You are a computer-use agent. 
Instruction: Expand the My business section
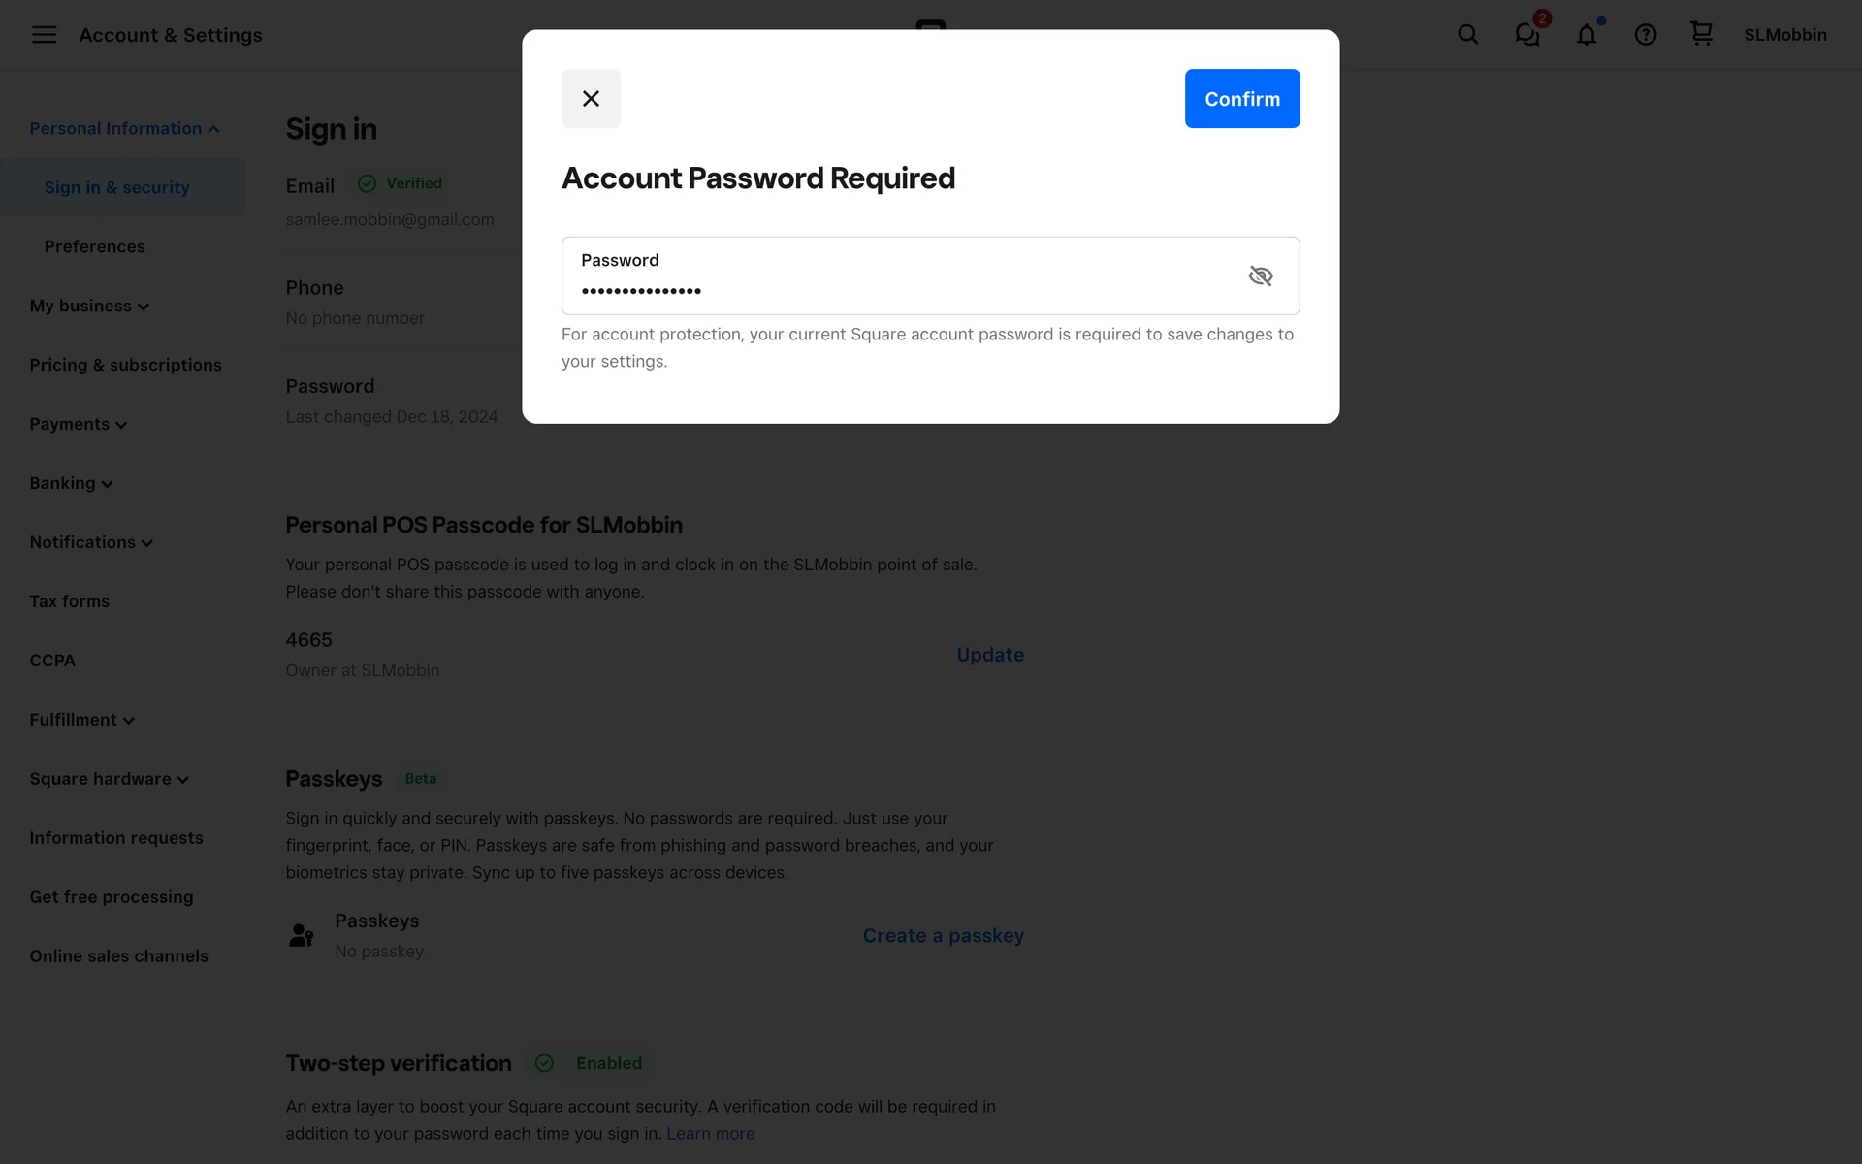pyautogui.click(x=89, y=306)
